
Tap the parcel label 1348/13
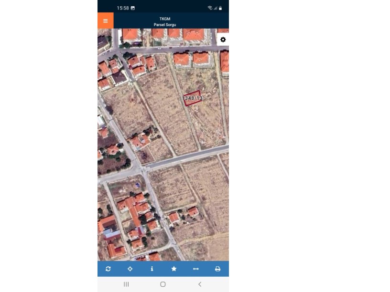(x=192, y=98)
